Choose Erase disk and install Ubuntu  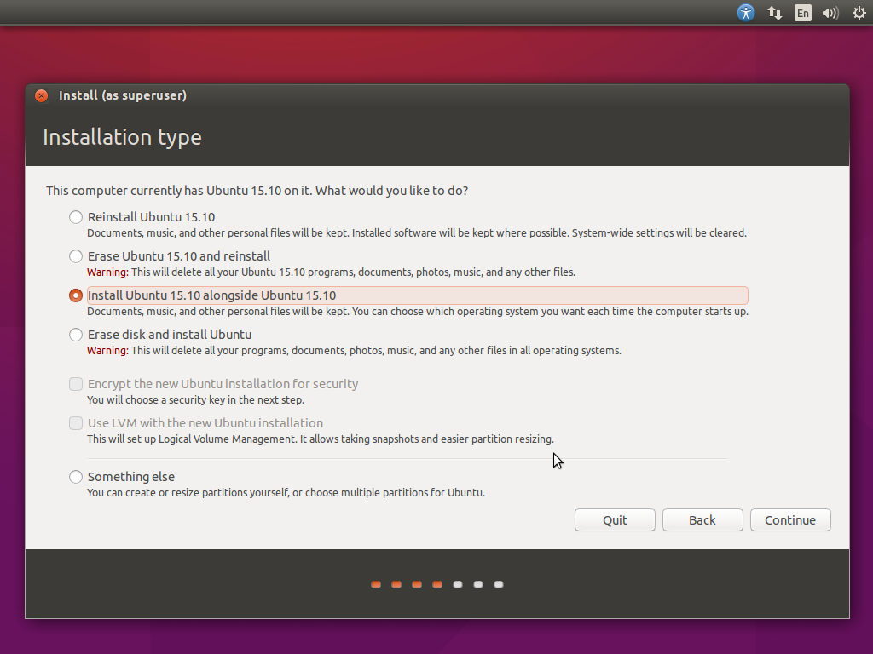[x=77, y=335]
